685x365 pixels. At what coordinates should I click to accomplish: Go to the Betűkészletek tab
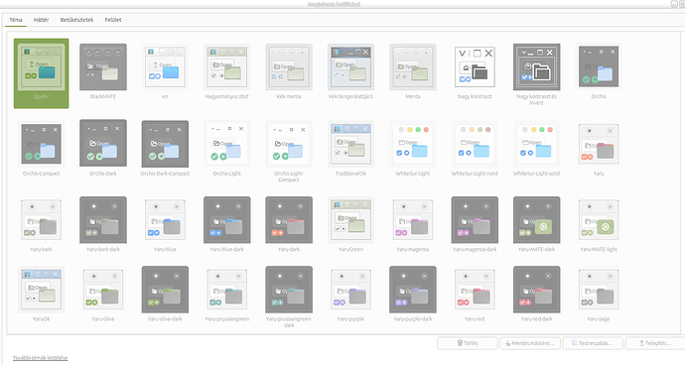[x=76, y=20]
